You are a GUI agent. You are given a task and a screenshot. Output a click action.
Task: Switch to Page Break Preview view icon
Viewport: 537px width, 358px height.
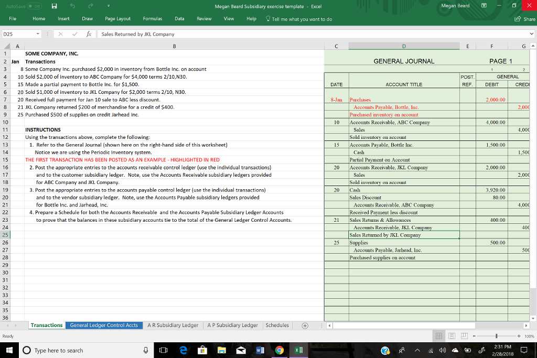coord(464,336)
